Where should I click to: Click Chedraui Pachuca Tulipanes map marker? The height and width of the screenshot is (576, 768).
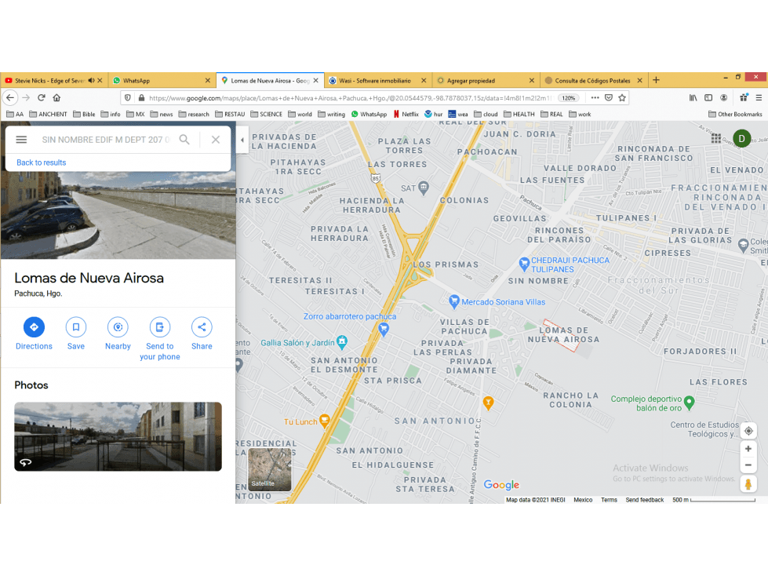[524, 264]
